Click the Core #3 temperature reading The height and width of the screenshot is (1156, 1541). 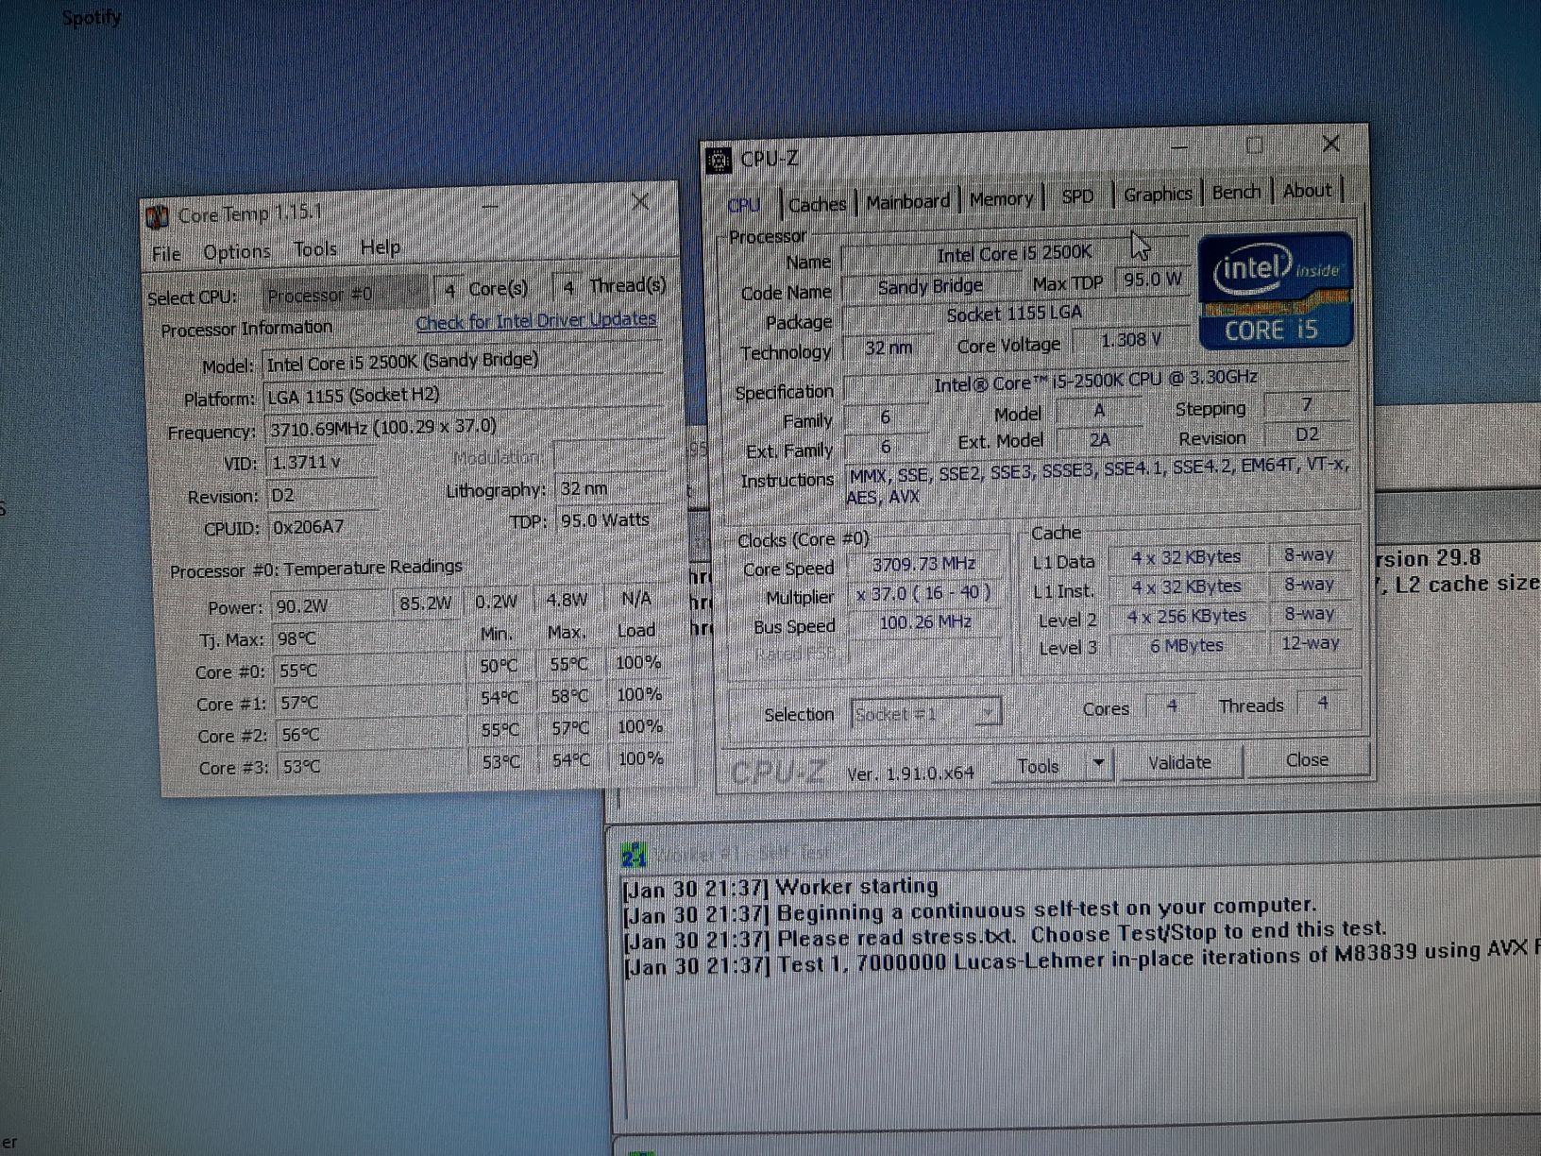pos(373,766)
